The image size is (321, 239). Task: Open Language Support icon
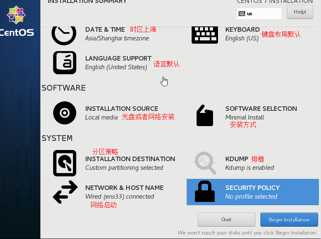pos(65,63)
